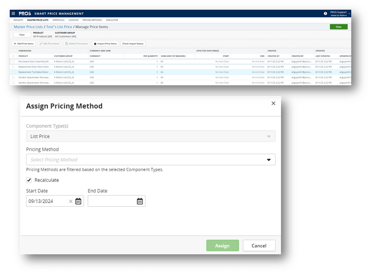The image size is (371, 274).
Task: Open the SIMULATOR tab
Action: coord(112,20)
